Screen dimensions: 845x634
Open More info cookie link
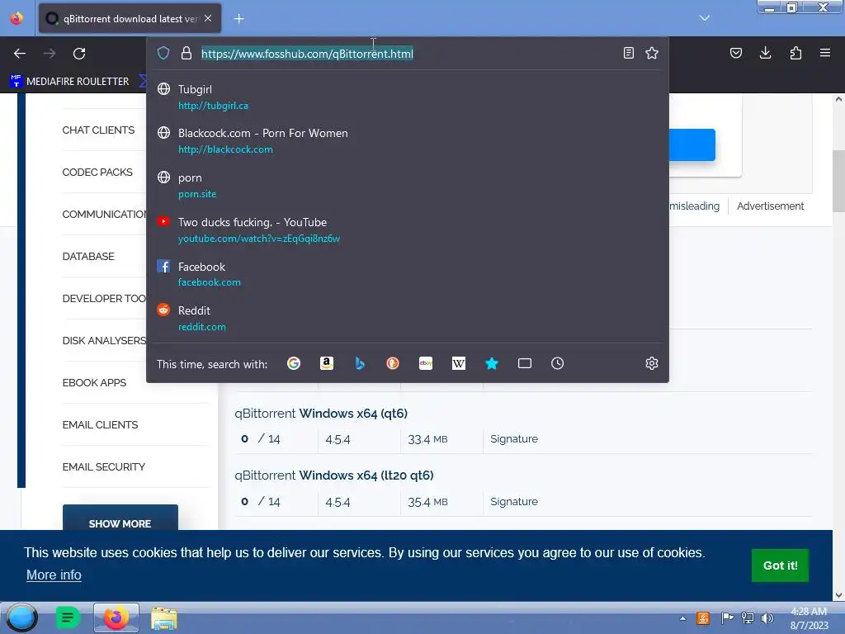pyautogui.click(x=54, y=575)
